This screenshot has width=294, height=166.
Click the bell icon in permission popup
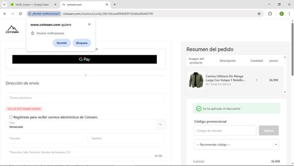pos(33,33)
